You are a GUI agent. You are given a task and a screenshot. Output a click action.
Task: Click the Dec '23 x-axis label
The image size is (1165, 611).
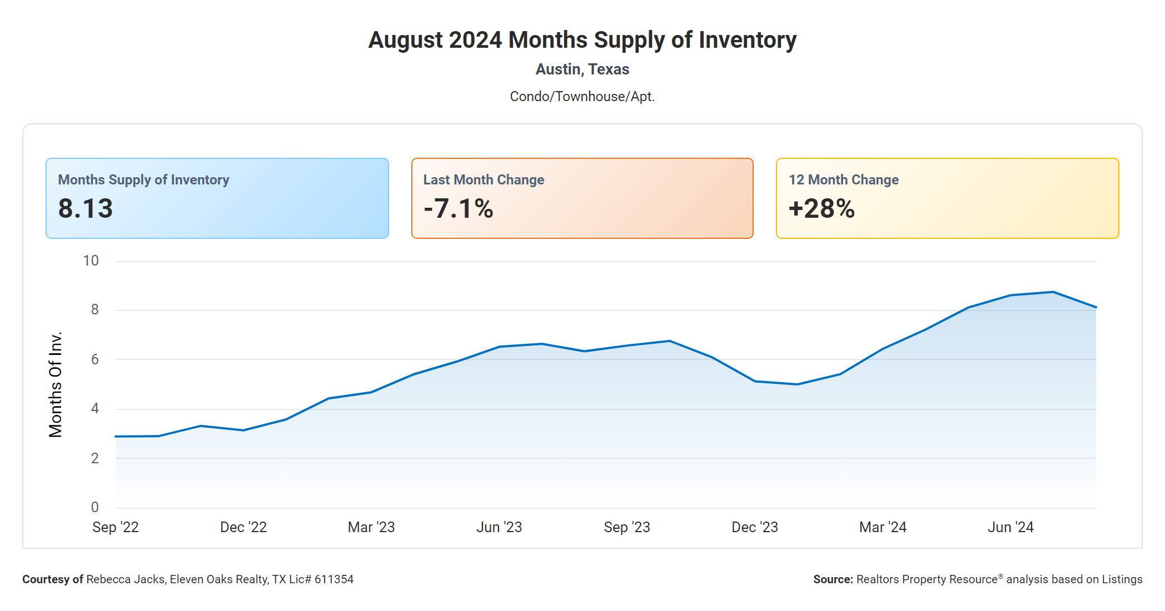click(x=755, y=527)
